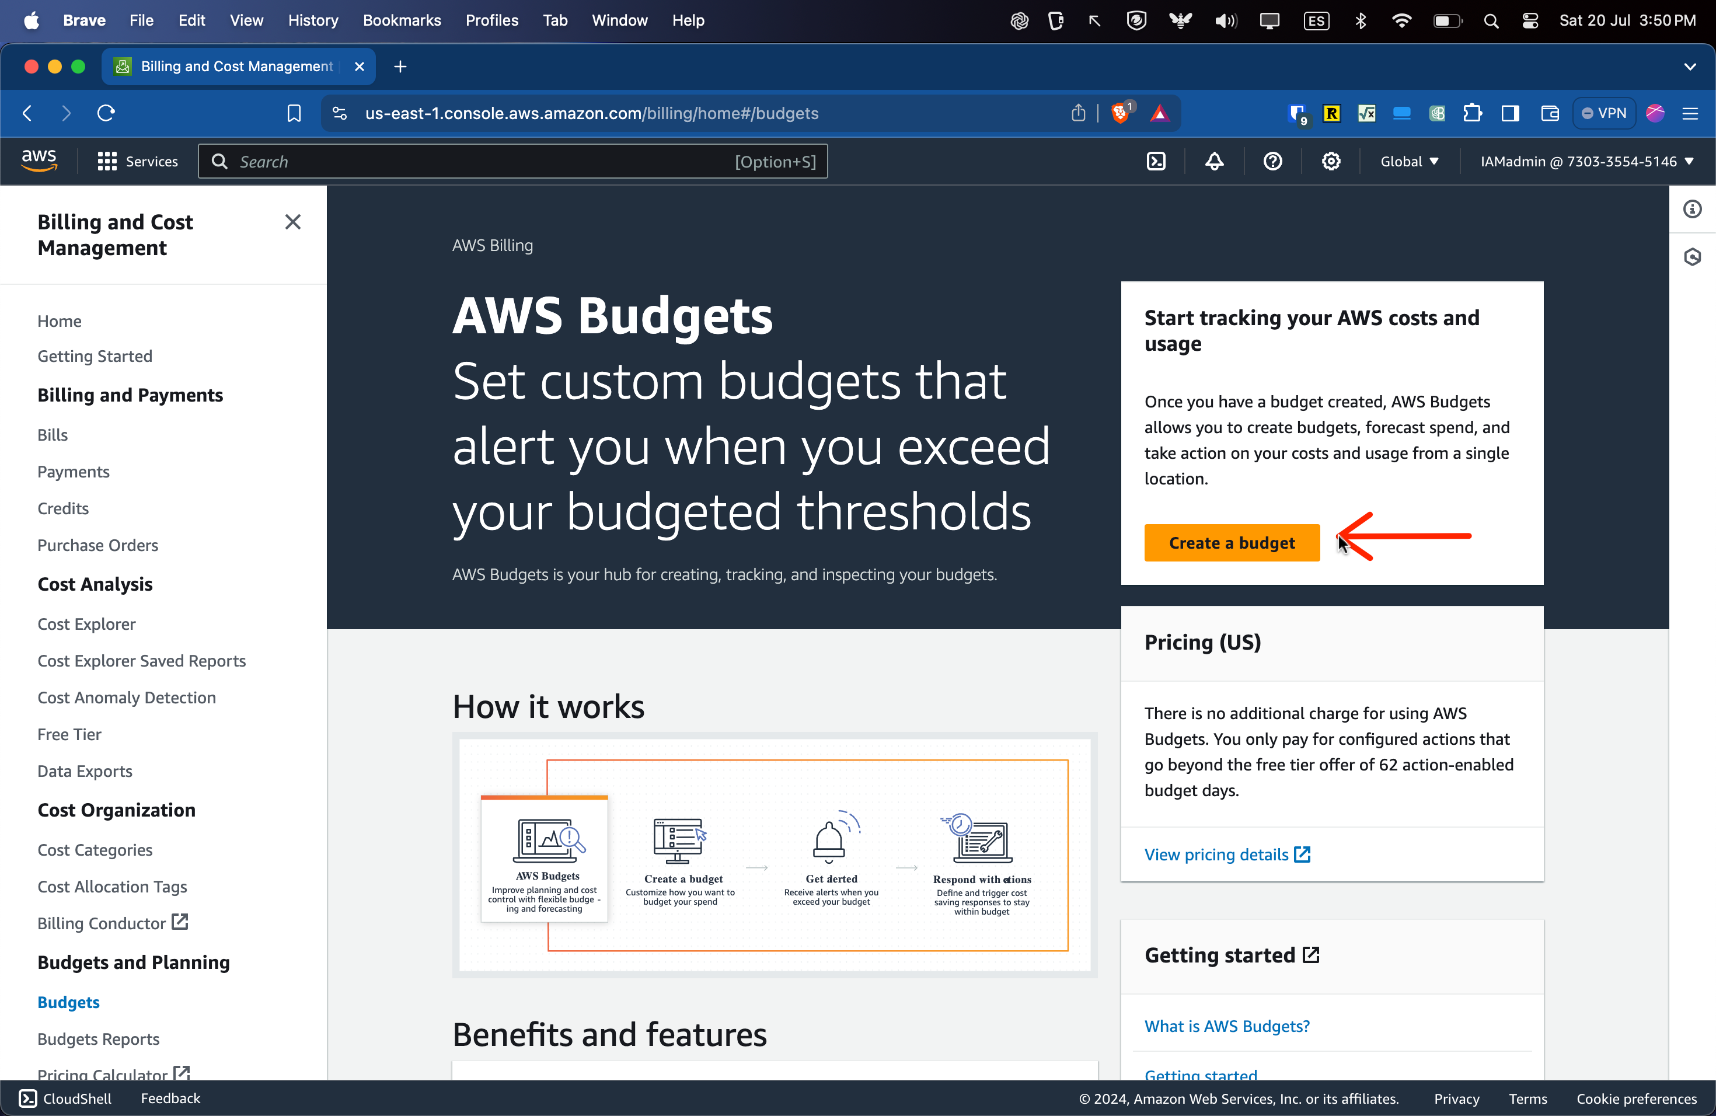Open AWS CloudShell icon in top navigation
Viewport: 1716px width, 1116px height.
[x=1156, y=162]
